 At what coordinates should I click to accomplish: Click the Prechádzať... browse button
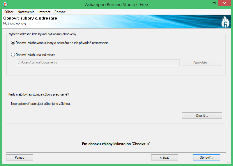click(x=202, y=63)
